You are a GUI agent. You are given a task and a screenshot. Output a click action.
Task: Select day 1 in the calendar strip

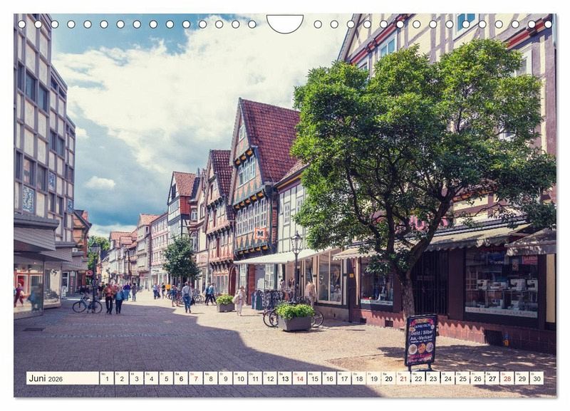pos(106,378)
